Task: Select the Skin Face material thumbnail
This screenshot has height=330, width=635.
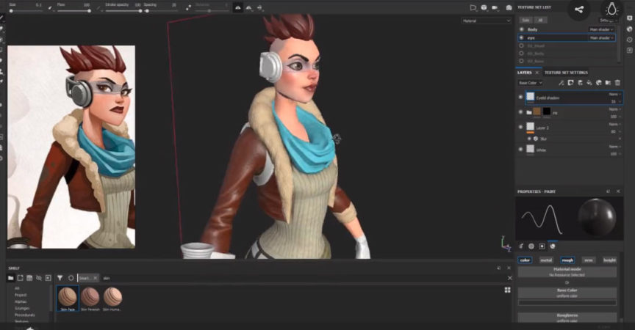Action: [68, 298]
